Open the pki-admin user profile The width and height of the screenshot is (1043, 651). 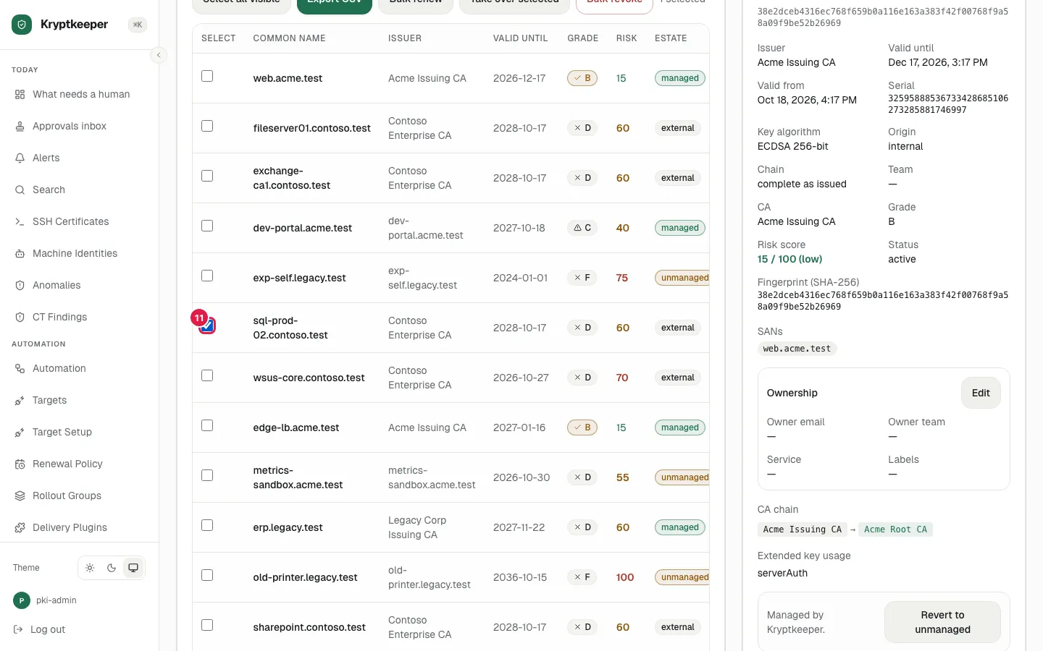45,600
